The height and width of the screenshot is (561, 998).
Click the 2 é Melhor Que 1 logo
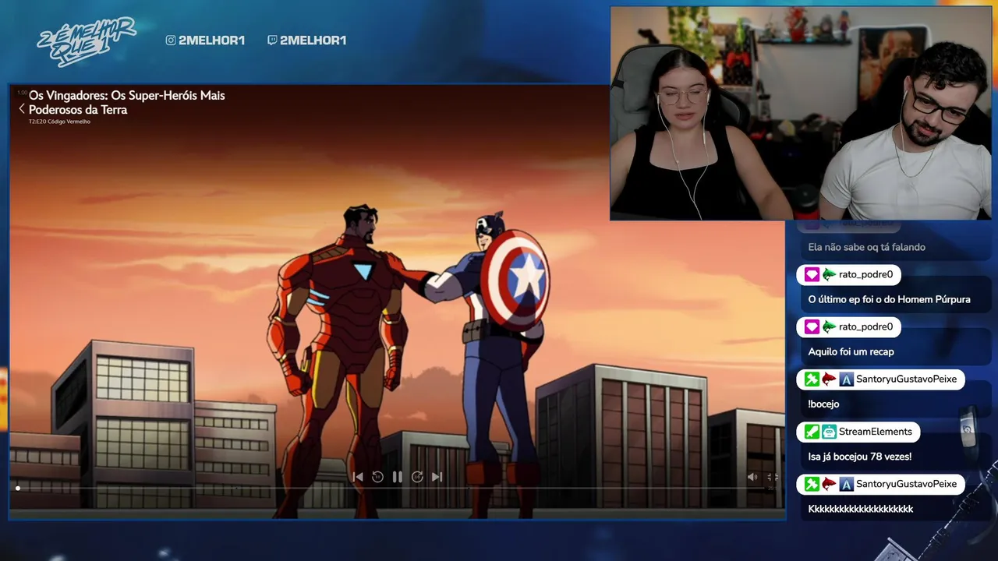coord(86,41)
